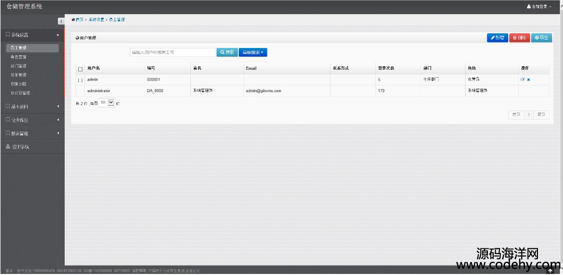Image resolution: width=563 pixels, height=275 pixels.
Task: Click the home icon in the breadcrumb
Action: tap(74, 20)
